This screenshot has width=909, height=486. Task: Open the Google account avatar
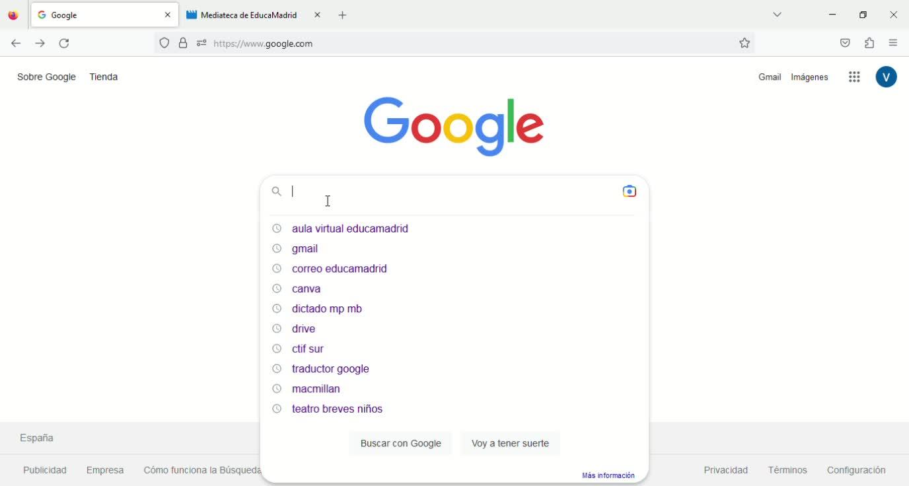886,77
